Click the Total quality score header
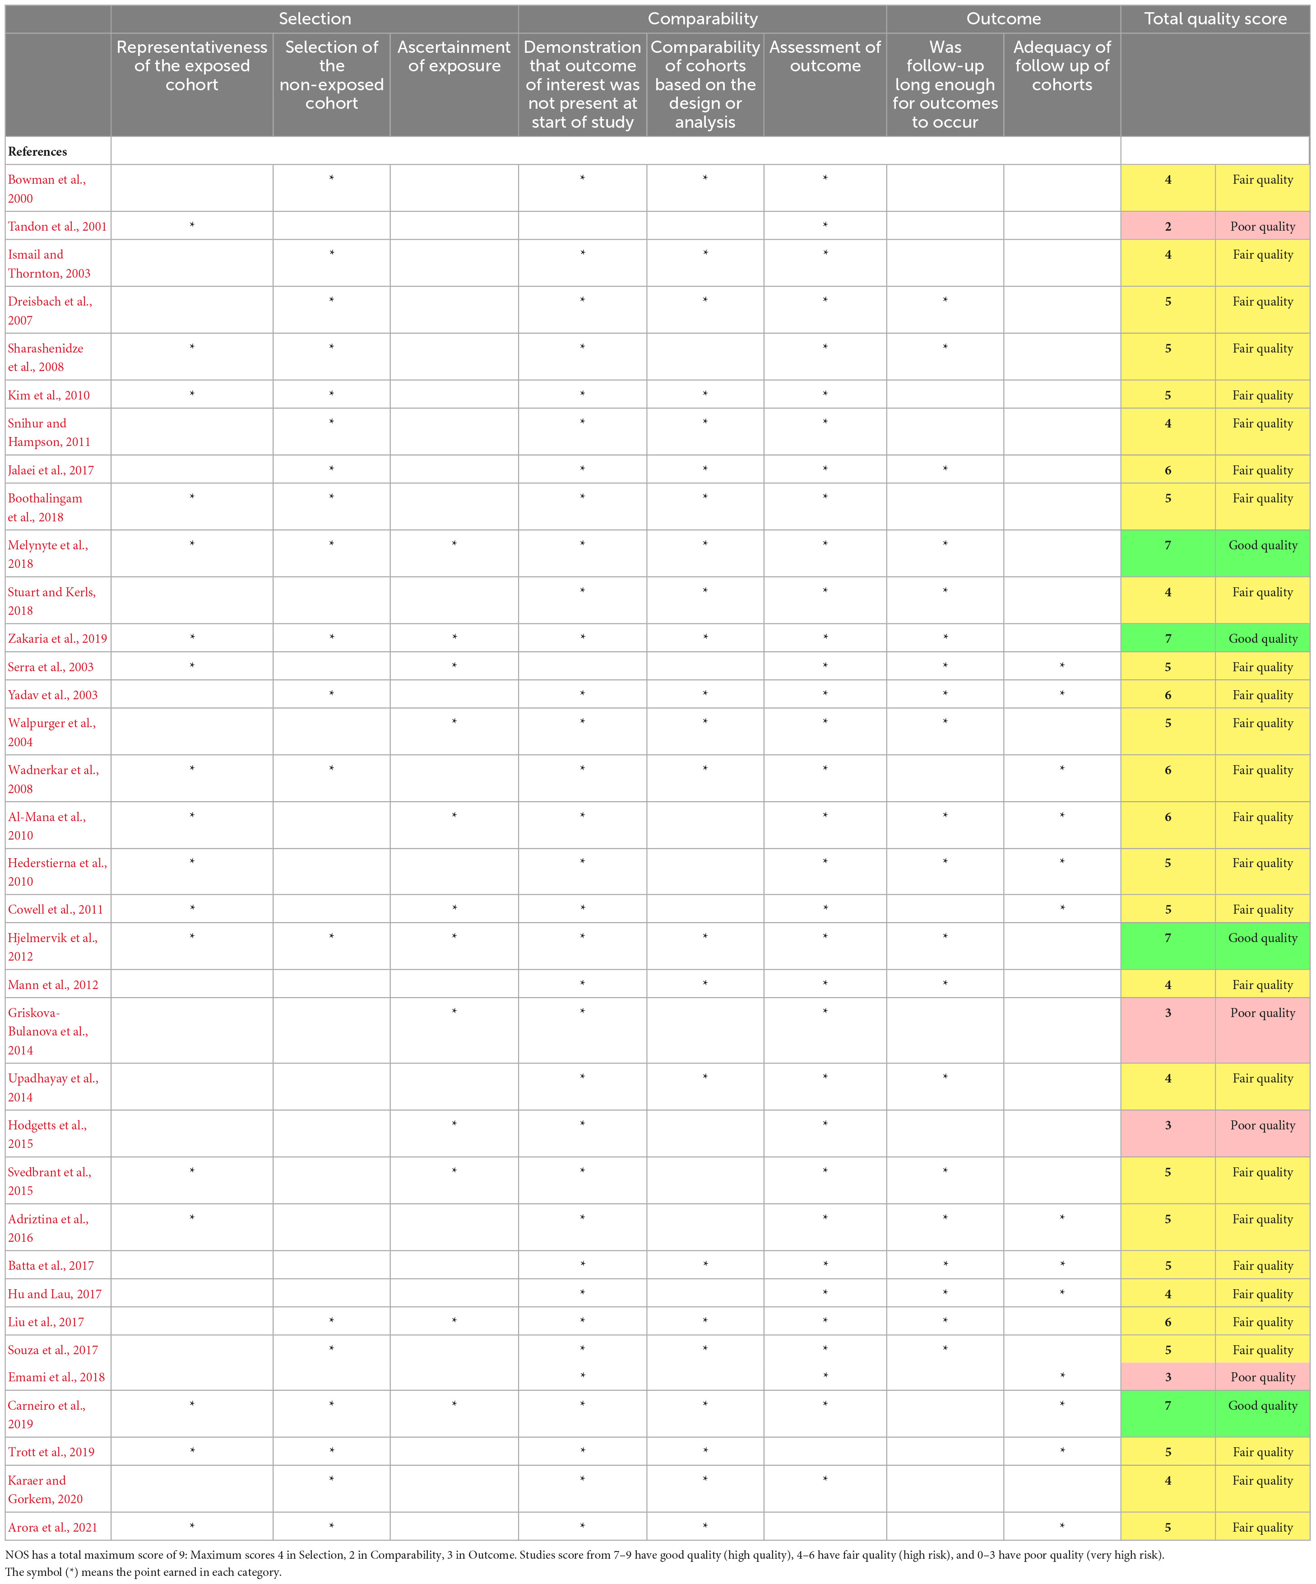 (x=1215, y=19)
